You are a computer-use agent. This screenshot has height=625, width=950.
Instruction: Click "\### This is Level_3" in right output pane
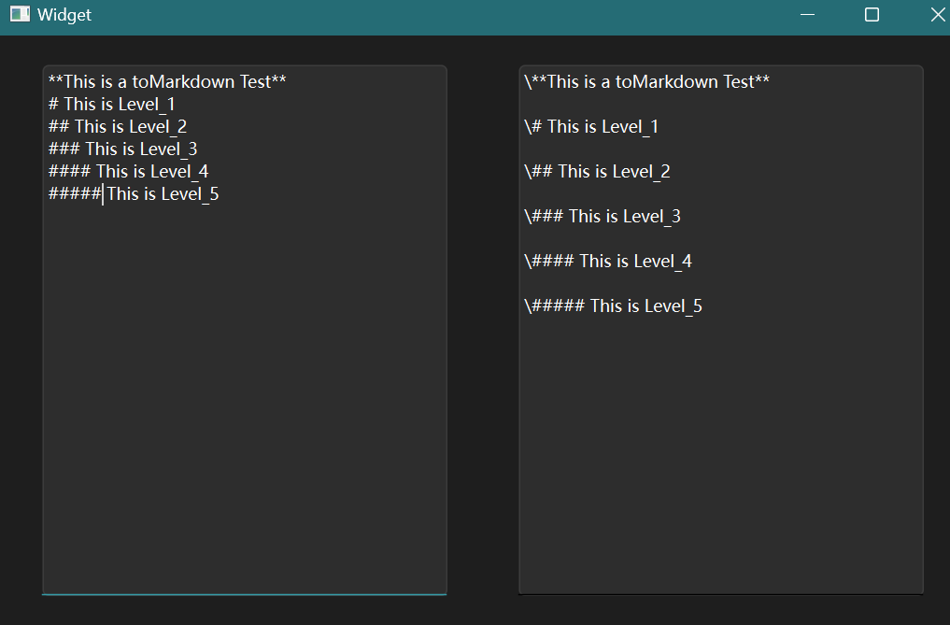[x=603, y=217]
